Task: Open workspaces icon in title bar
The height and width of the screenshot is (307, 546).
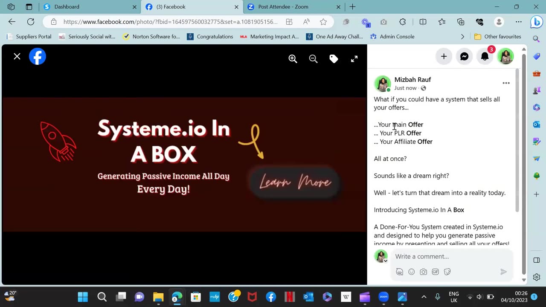Action: click(11, 7)
